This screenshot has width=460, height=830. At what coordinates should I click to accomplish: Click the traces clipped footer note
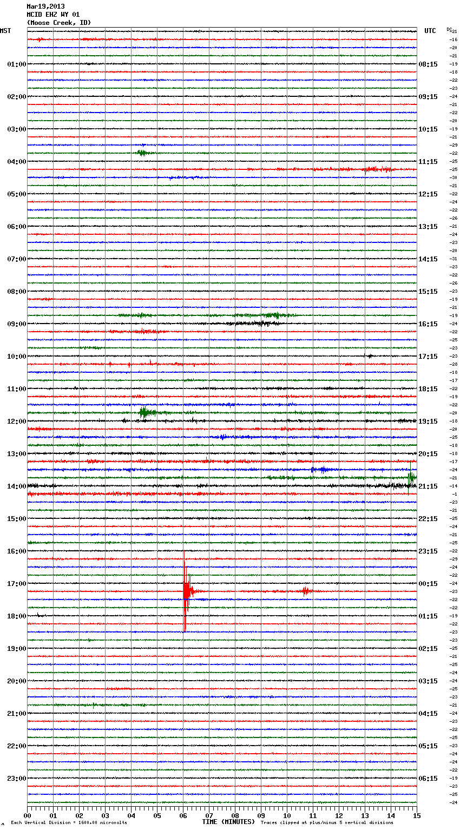pyautogui.click(x=327, y=823)
